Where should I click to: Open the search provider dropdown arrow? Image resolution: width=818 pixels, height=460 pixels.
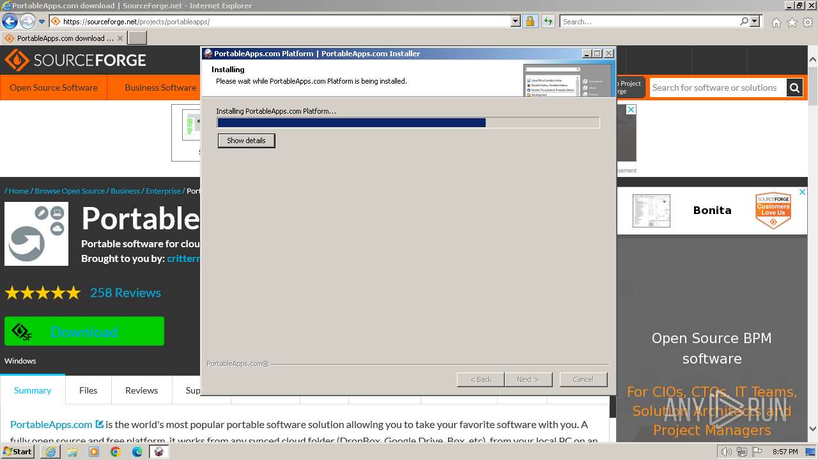point(755,21)
